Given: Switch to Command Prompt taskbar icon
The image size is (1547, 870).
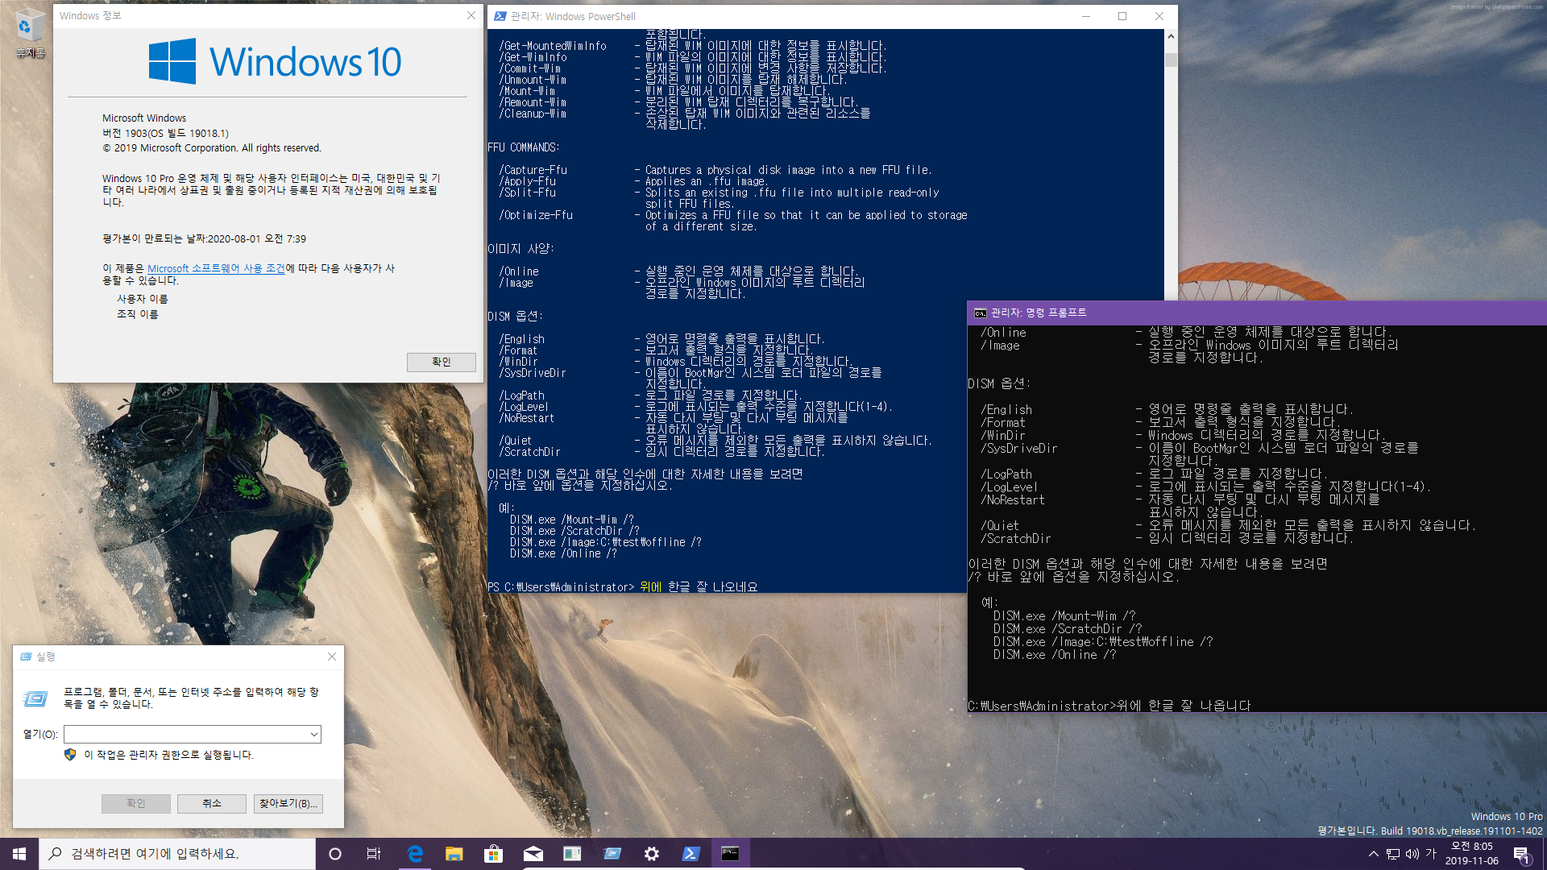Looking at the screenshot, I should pos(730,854).
